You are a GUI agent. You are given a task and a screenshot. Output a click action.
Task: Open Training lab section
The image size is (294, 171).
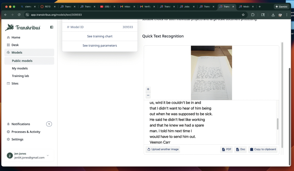click(20, 76)
